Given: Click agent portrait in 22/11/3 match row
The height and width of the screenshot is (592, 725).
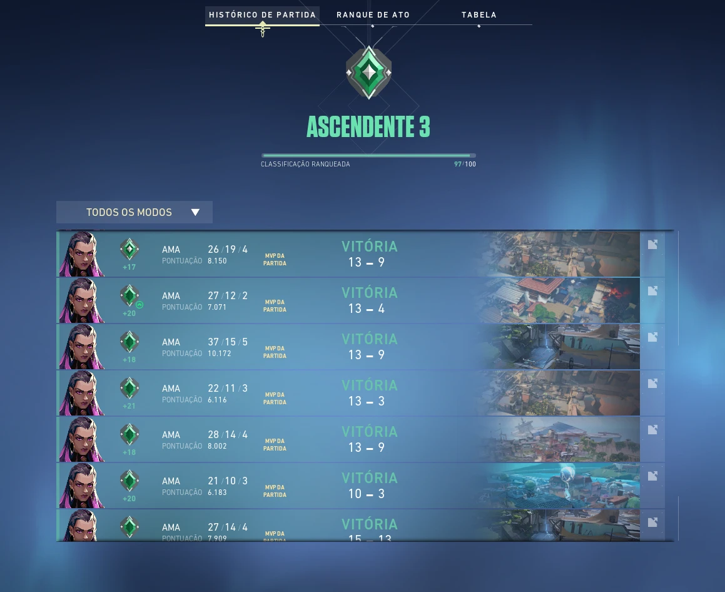Looking at the screenshot, I should tap(82, 392).
